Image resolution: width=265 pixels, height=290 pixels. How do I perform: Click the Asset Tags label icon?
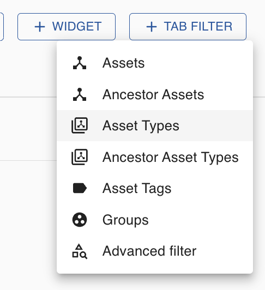pos(80,188)
